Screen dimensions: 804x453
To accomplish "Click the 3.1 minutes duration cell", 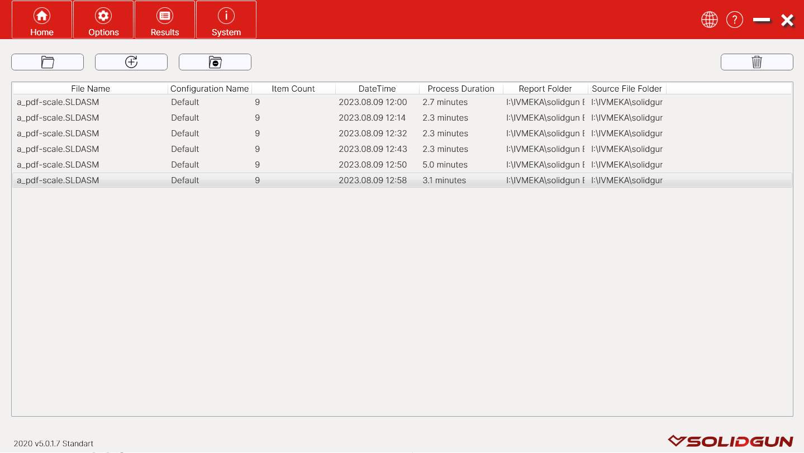I will 444,180.
